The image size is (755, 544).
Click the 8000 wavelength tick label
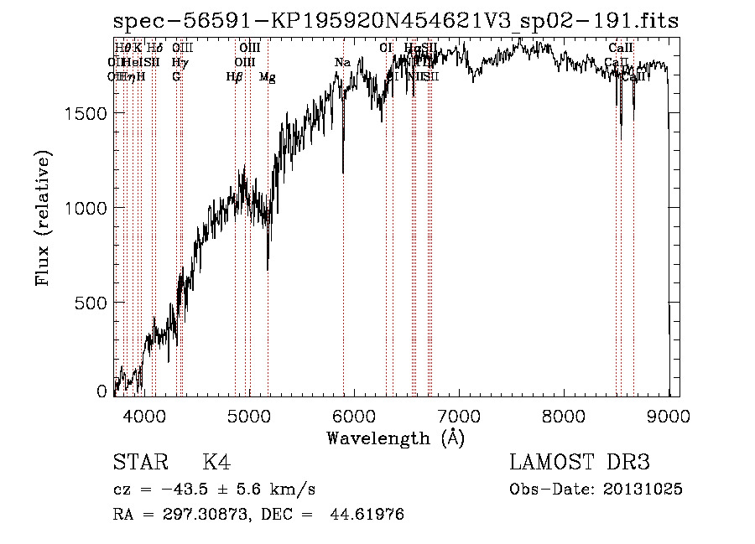click(x=564, y=415)
